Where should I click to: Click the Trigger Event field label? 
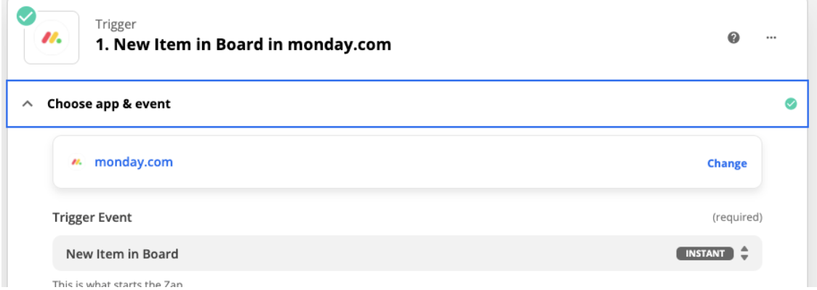click(x=92, y=217)
